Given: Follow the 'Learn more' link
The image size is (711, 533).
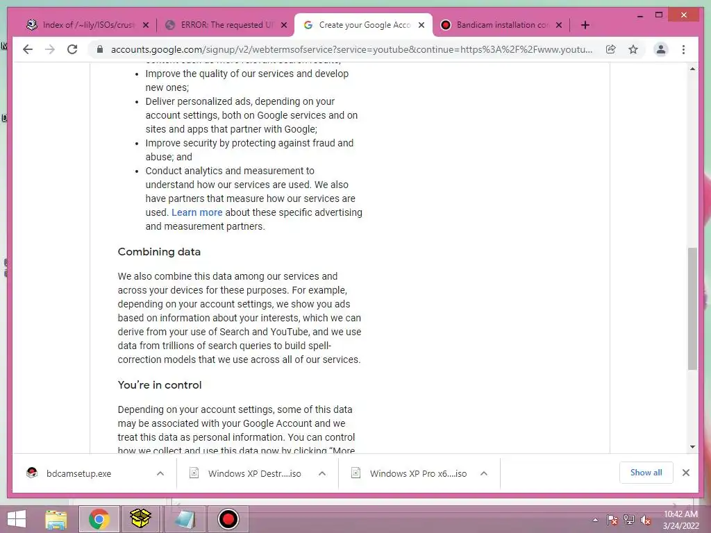Looking at the screenshot, I should tap(196, 212).
